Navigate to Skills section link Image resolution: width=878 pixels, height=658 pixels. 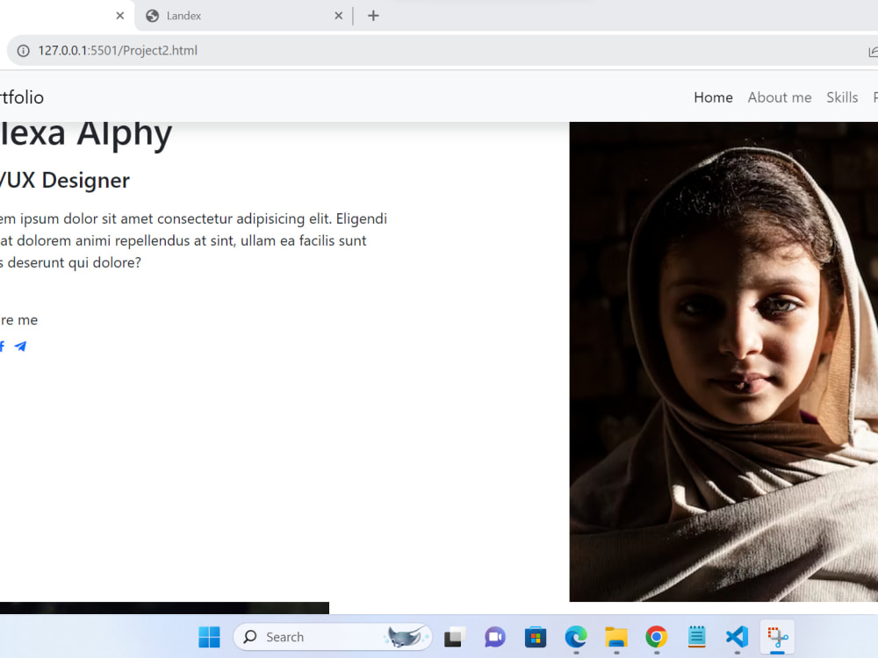pos(842,97)
